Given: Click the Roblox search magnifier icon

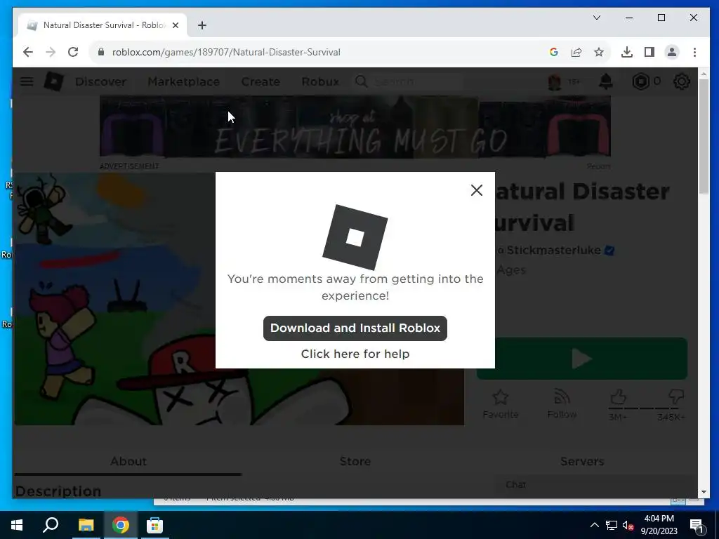Looking at the screenshot, I should point(362,81).
